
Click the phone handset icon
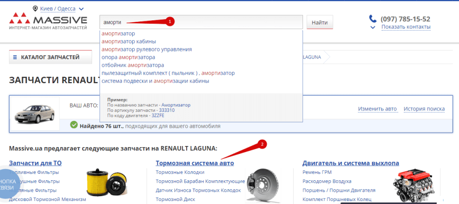click(373, 19)
